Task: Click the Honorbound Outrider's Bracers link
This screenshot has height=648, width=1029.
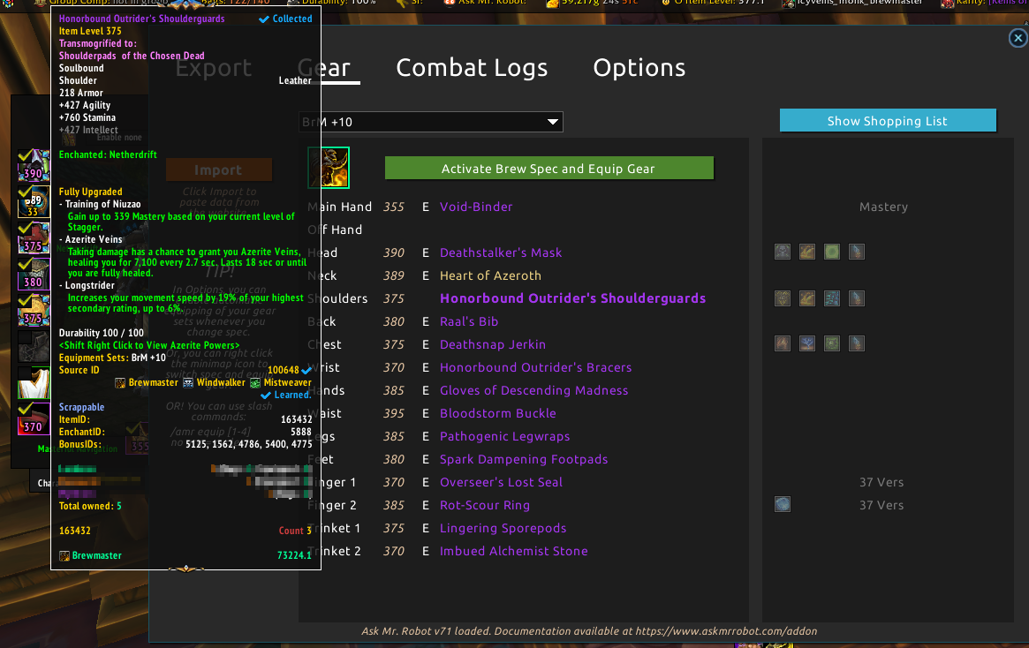Action: pyautogui.click(x=535, y=367)
